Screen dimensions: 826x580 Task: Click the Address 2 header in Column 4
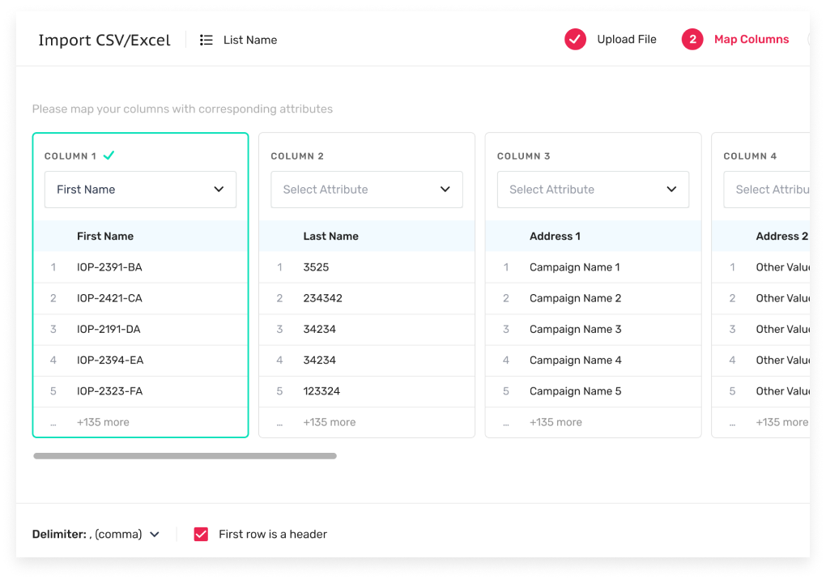(x=781, y=236)
